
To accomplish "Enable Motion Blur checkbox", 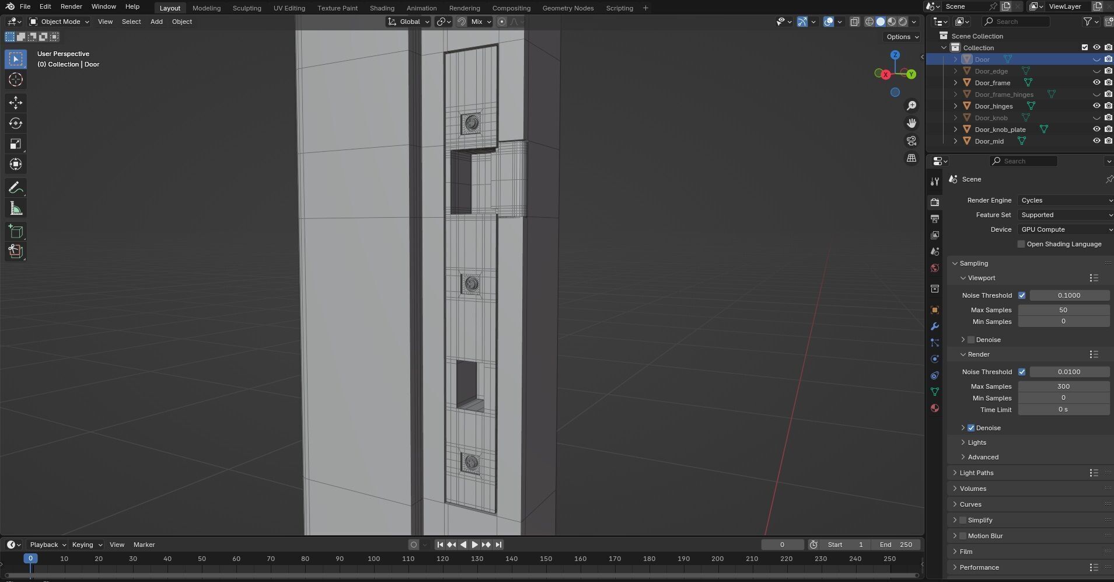I will (963, 536).
